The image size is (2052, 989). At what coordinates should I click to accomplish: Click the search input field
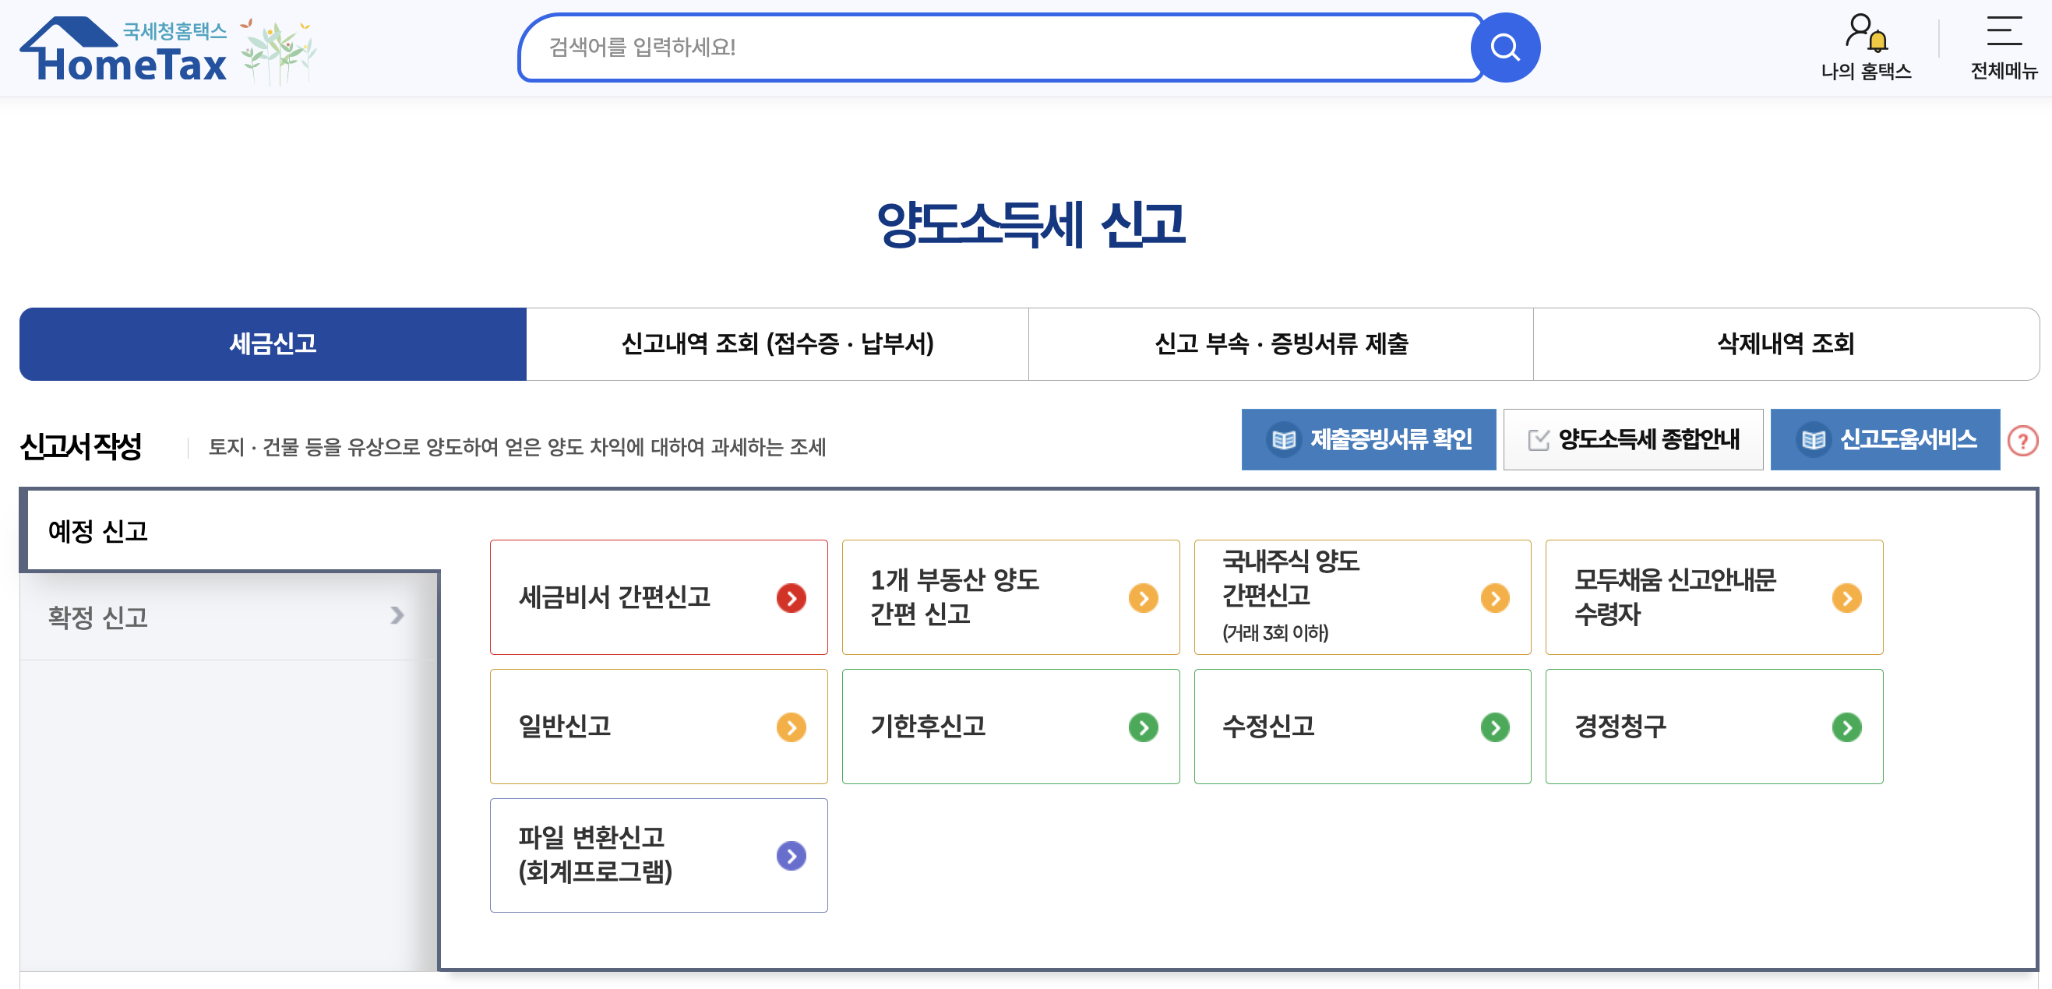coord(996,48)
